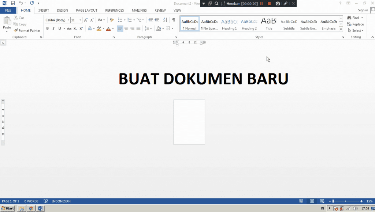Click the Replace button
The image size is (375, 212).
356,24
